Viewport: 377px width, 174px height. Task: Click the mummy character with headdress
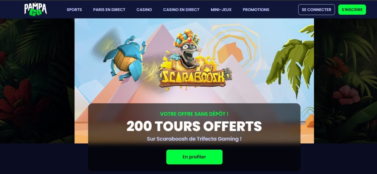pyautogui.click(x=187, y=48)
